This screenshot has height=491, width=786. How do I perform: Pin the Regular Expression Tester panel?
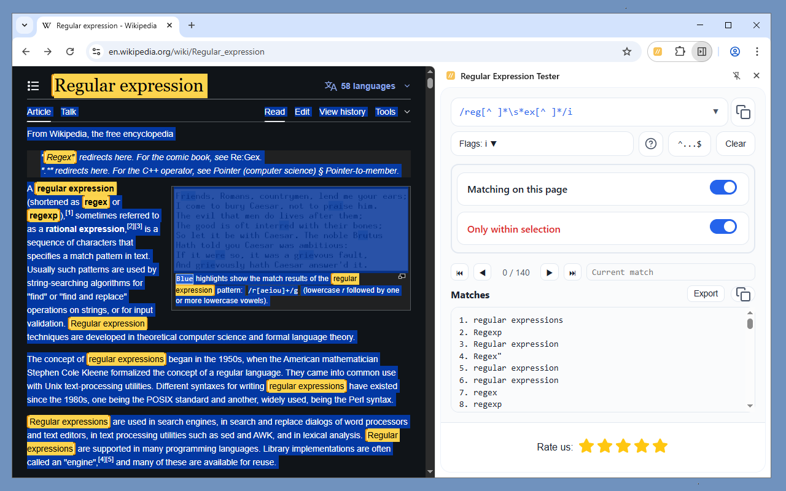737,75
